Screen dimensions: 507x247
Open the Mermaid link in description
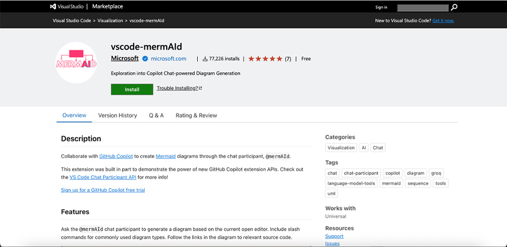pyautogui.click(x=166, y=156)
